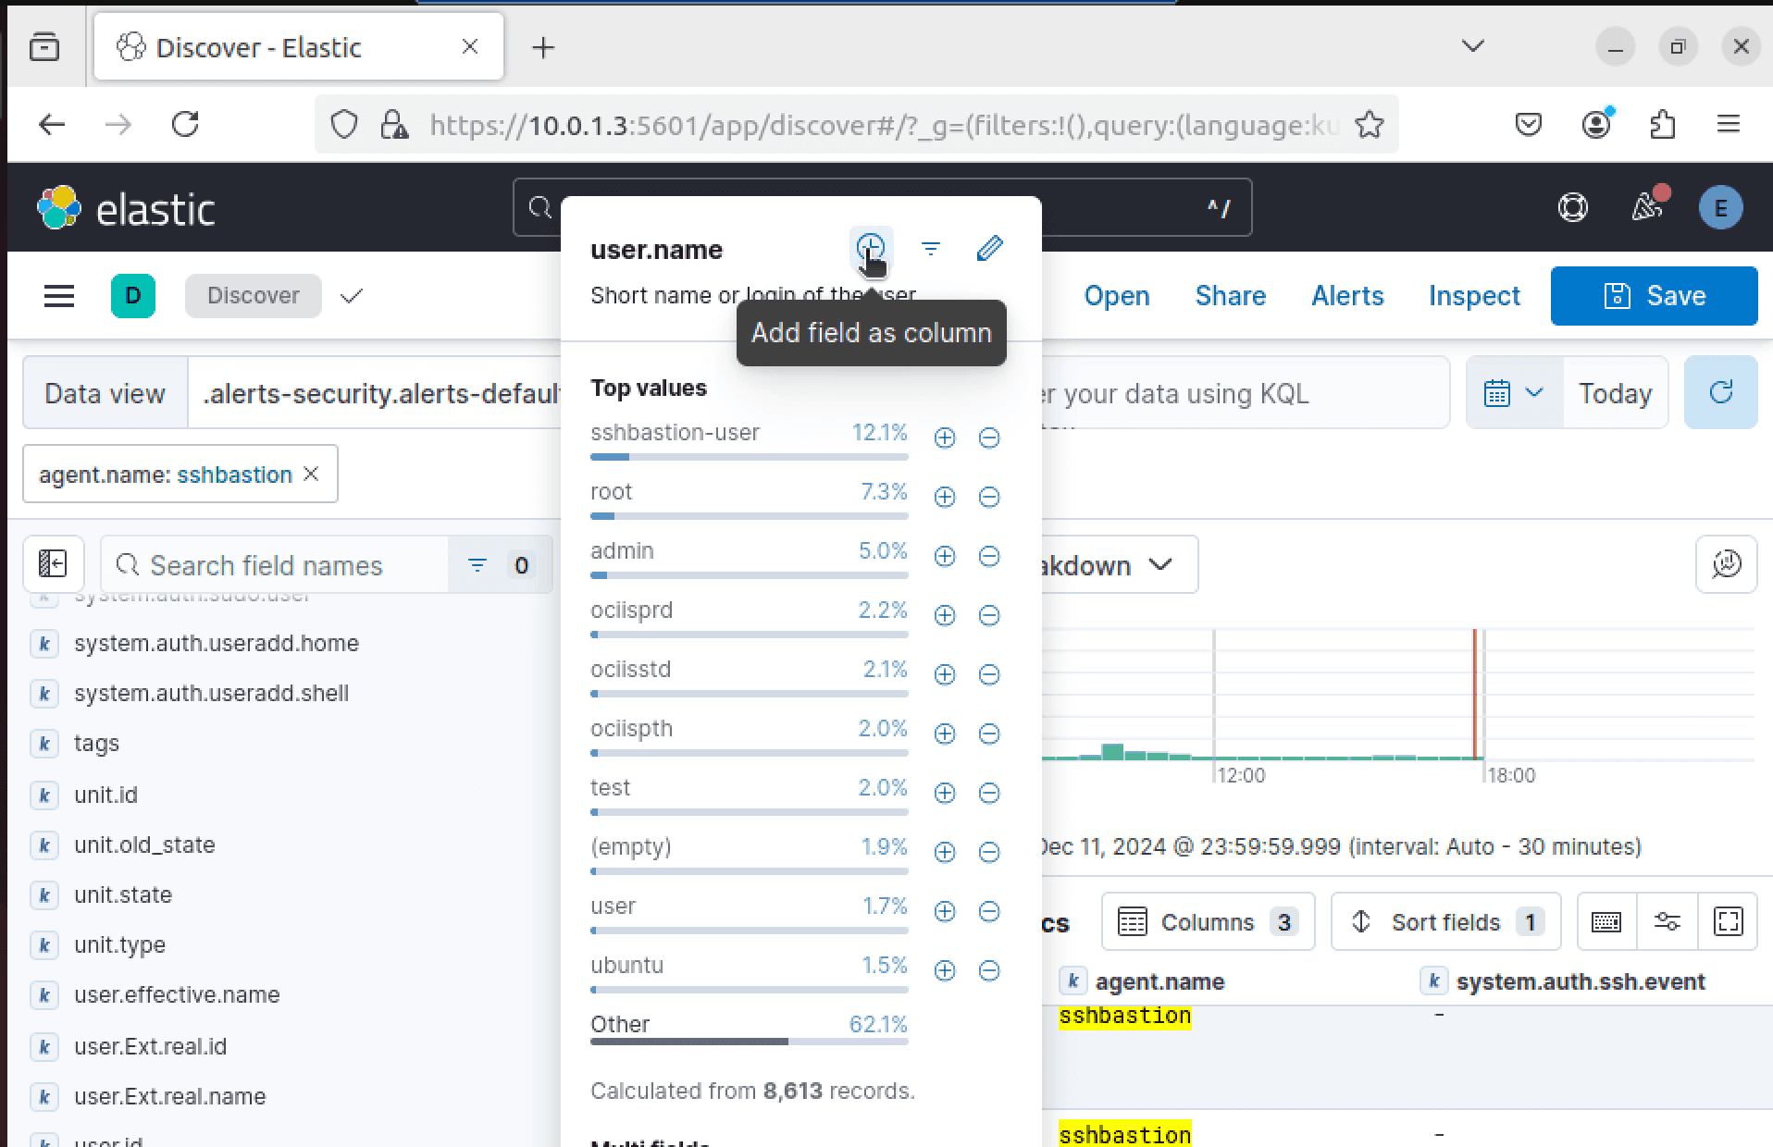Select user.Ext.real.name field

pos(170,1096)
